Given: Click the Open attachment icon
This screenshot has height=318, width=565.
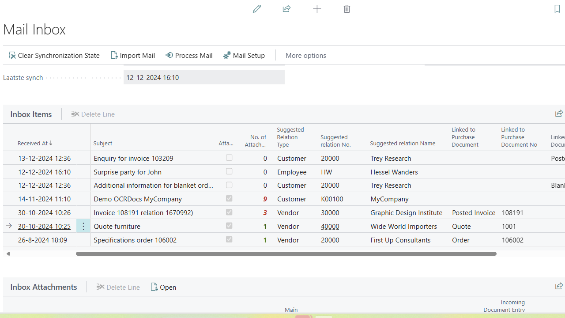Looking at the screenshot, I should 154,287.
